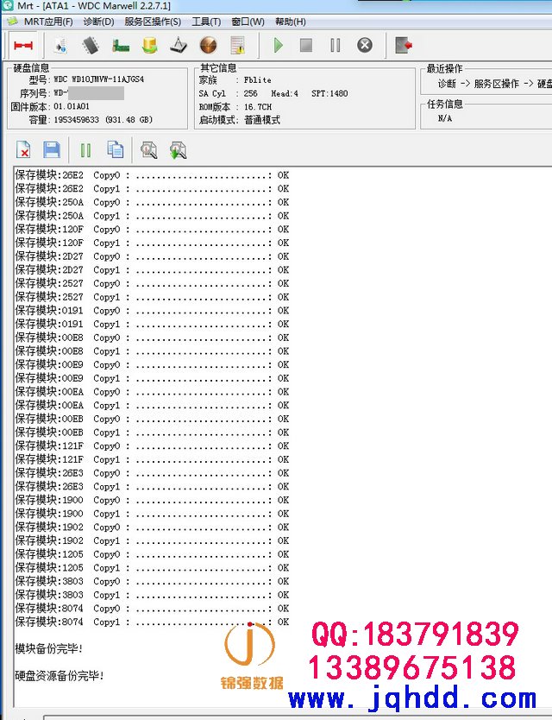Clear the log with red-X page icon
The width and height of the screenshot is (552, 720).
[x=23, y=150]
